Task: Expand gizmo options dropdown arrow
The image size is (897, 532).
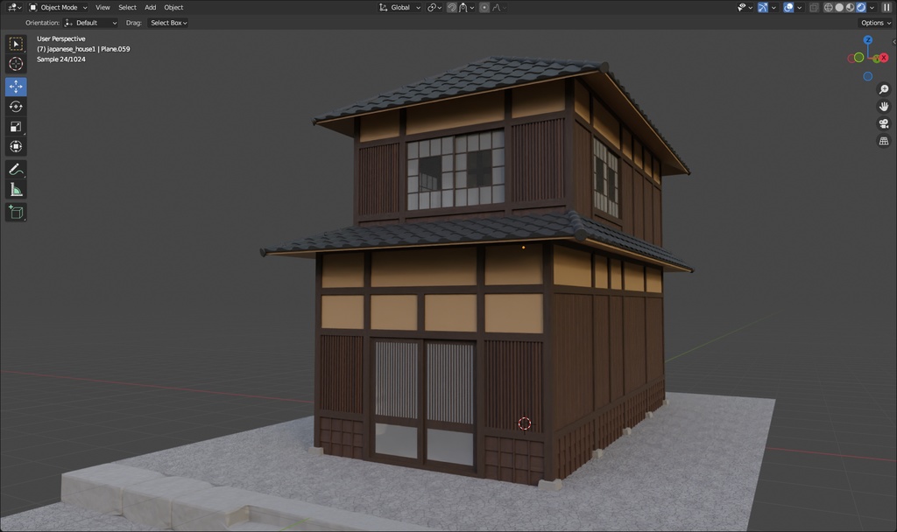Action: 773,7
